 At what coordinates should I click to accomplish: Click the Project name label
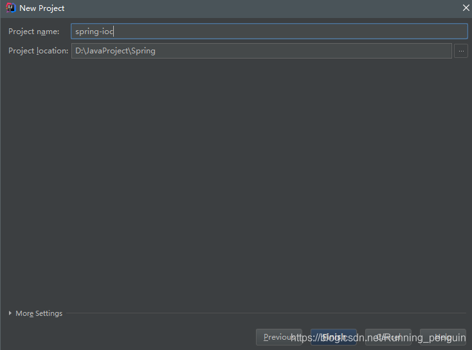point(33,32)
